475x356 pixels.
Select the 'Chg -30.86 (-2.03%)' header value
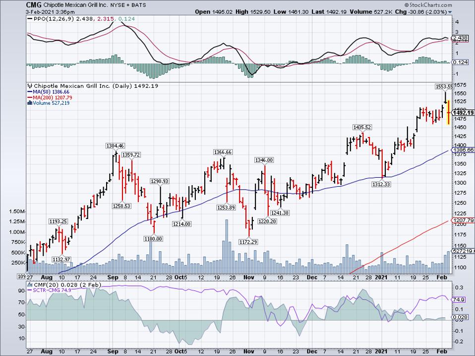point(421,12)
